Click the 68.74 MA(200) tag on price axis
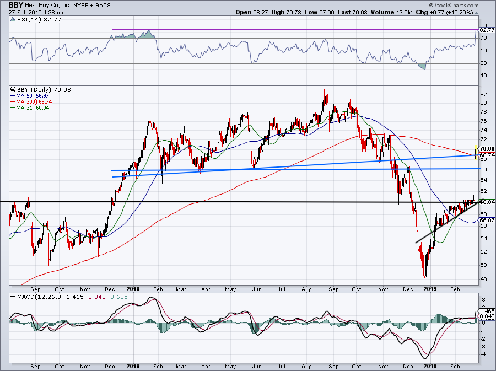Viewport: 496px width, 371px height. 487,155
